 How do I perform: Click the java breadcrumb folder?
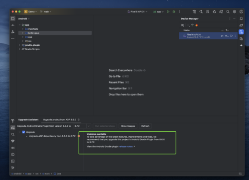(57, 174)
